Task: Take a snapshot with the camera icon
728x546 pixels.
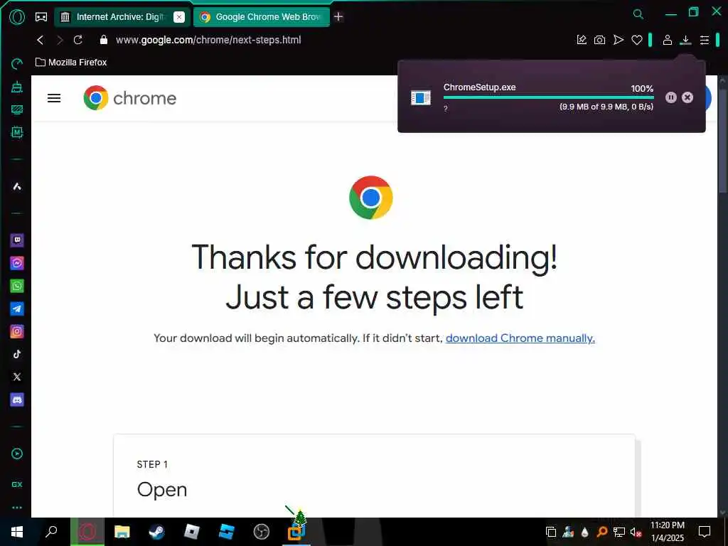Action: click(x=600, y=40)
